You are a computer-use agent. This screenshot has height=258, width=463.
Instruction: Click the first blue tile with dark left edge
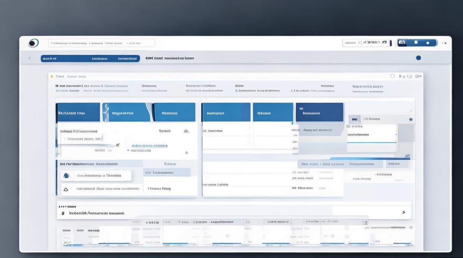tap(78, 112)
